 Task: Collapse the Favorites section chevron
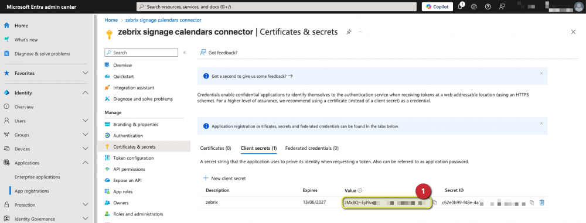click(x=85, y=73)
